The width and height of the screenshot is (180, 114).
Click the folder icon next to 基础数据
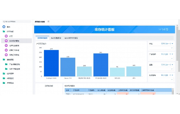point(4,60)
